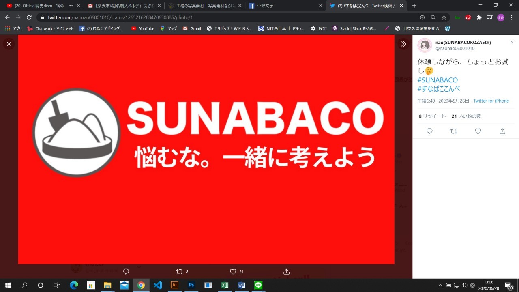The image size is (519, 292).
Task: Open the volume speaker icon in the tray
Action: coord(464,285)
